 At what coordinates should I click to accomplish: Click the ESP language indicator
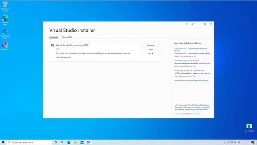pyautogui.click(x=239, y=142)
